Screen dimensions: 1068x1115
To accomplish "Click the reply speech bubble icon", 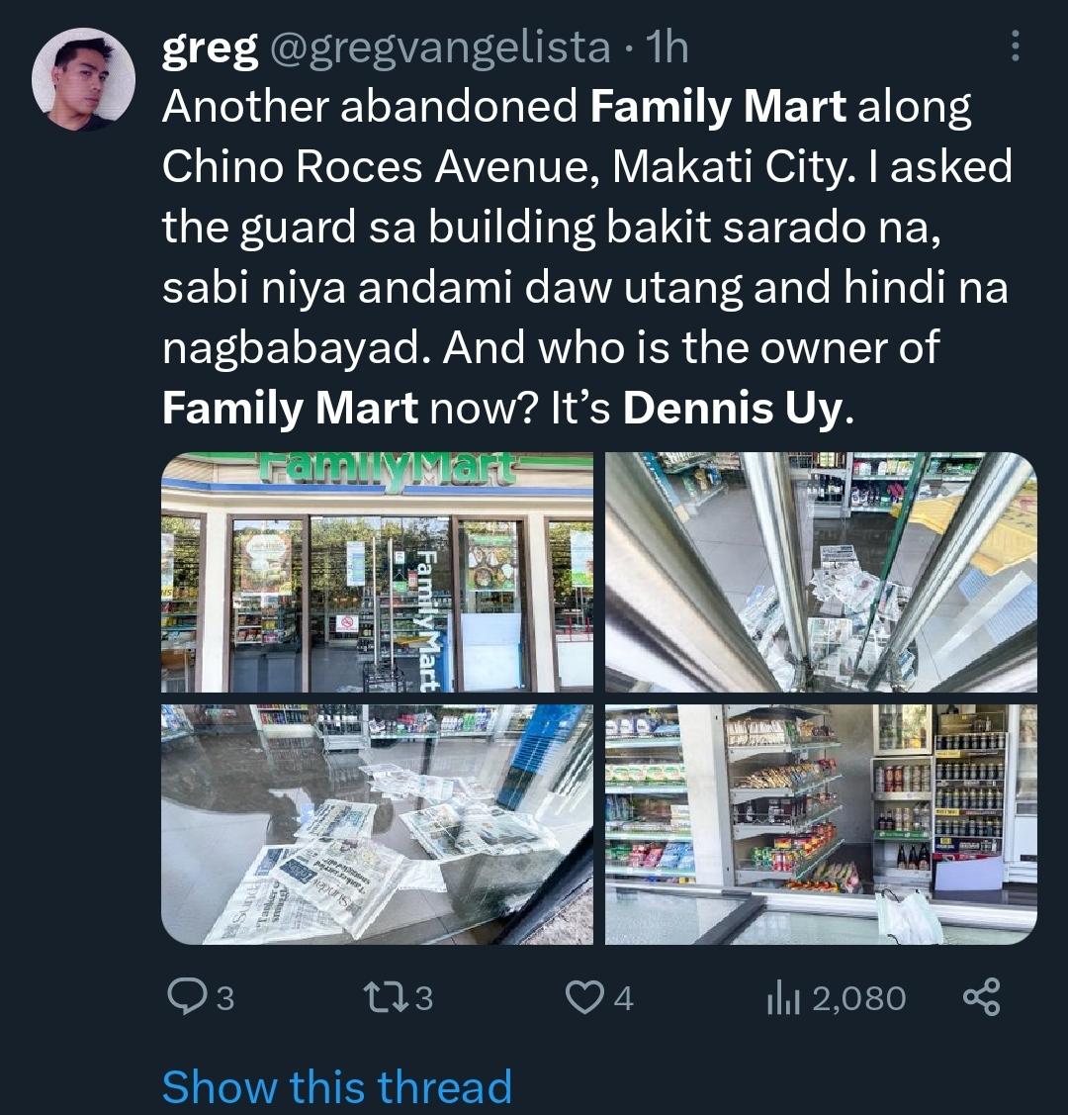I will click(186, 997).
